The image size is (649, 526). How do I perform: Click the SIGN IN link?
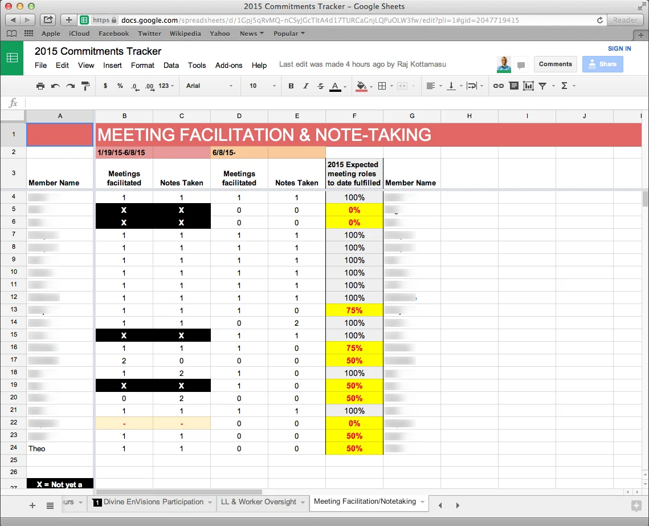click(x=619, y=48)
